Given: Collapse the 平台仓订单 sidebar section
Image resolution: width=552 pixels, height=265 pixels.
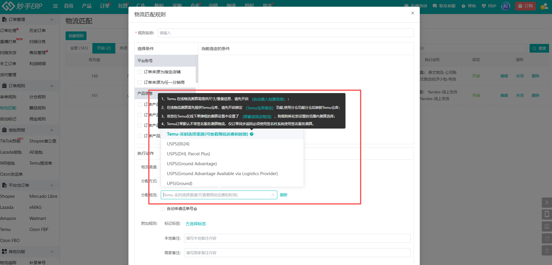Looking at the screenshot, I should [52, 185].
